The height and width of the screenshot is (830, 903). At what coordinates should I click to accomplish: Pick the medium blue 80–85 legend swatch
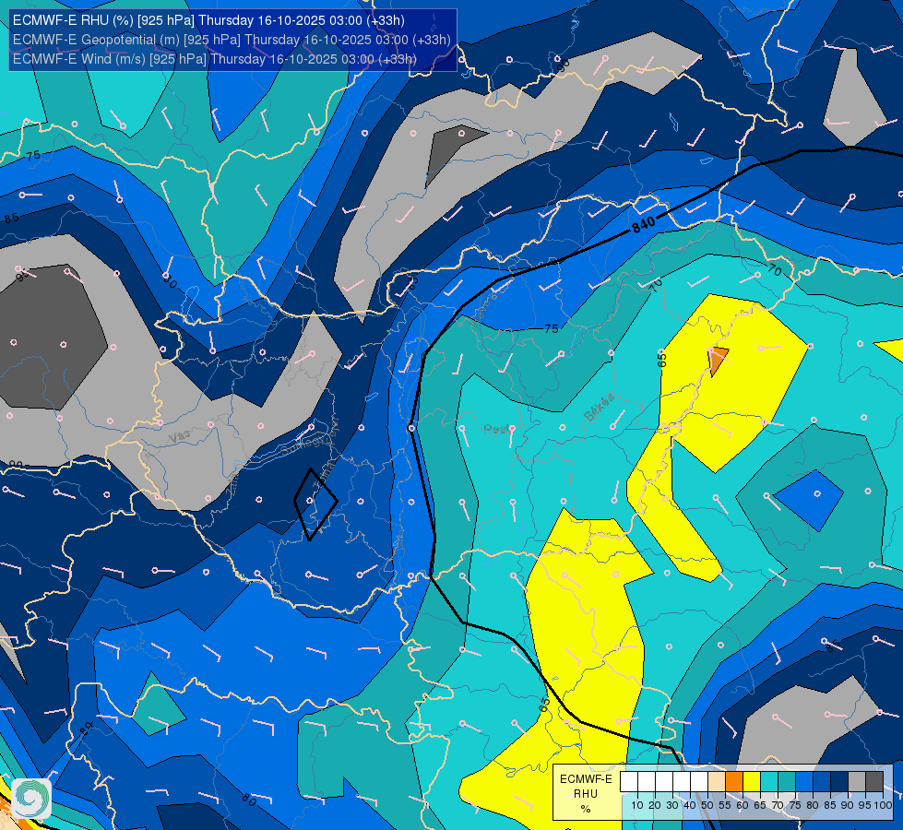click(822, 782)
